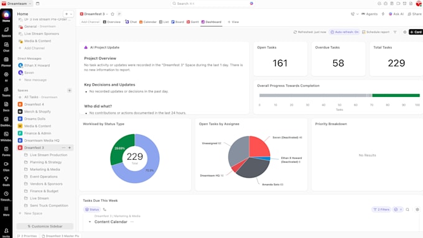Open Dashboards in the left rail
Viewport: 423px width, 238px height.
6,121
